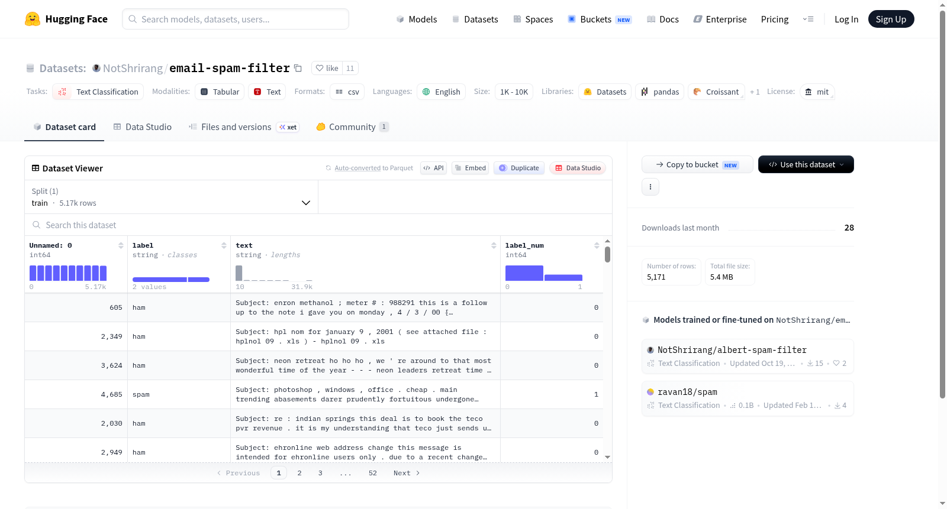Open ravan18/spam model card

(748, 398)
